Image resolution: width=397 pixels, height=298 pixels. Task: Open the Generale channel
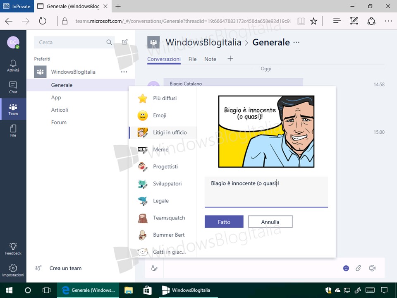(x=81, y=85)
